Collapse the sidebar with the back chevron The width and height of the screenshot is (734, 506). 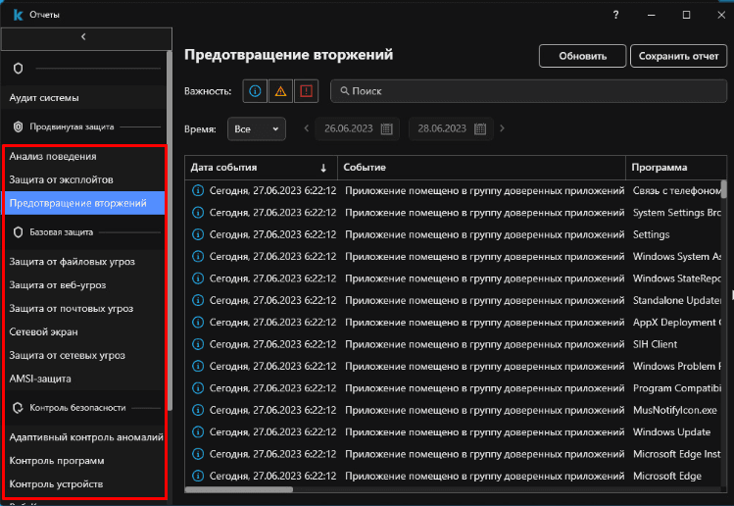tap(83, 37)
